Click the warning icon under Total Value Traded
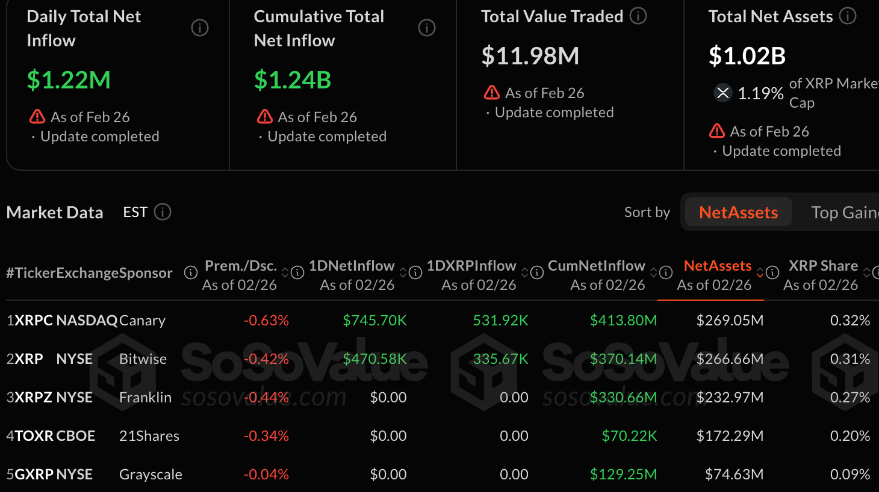Viewport: 879px width, 492px height. pos(492,93)
